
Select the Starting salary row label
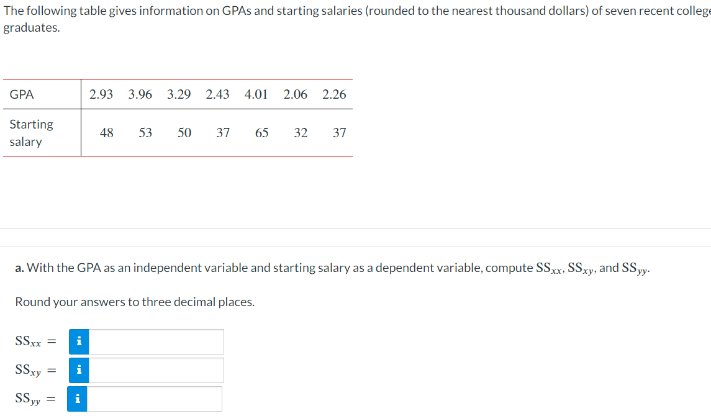tap(30, 133)
